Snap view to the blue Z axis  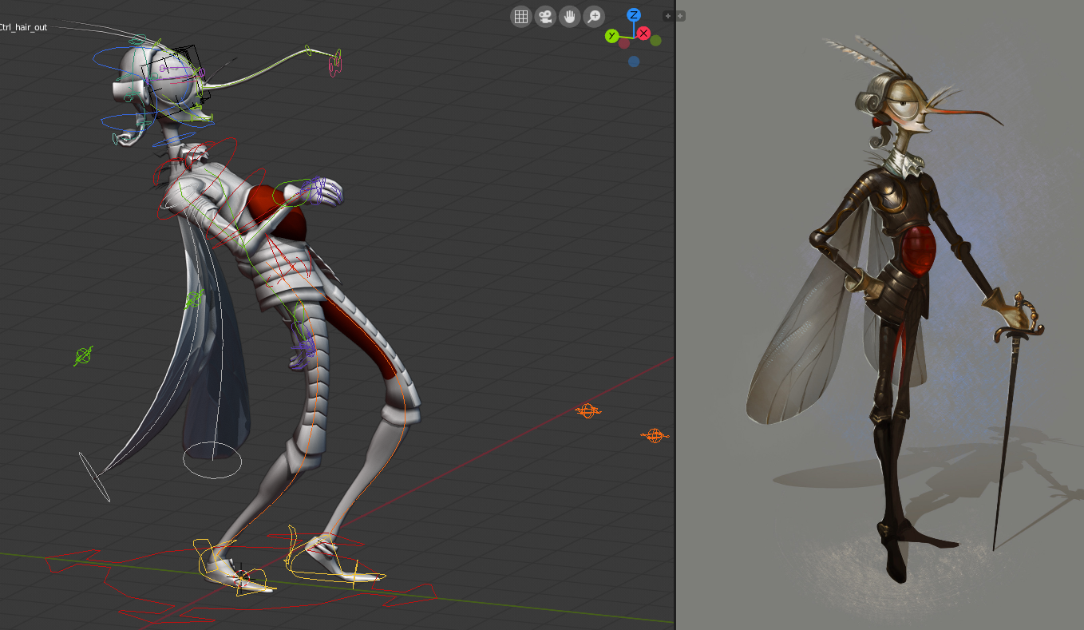(x=634, y=14)
